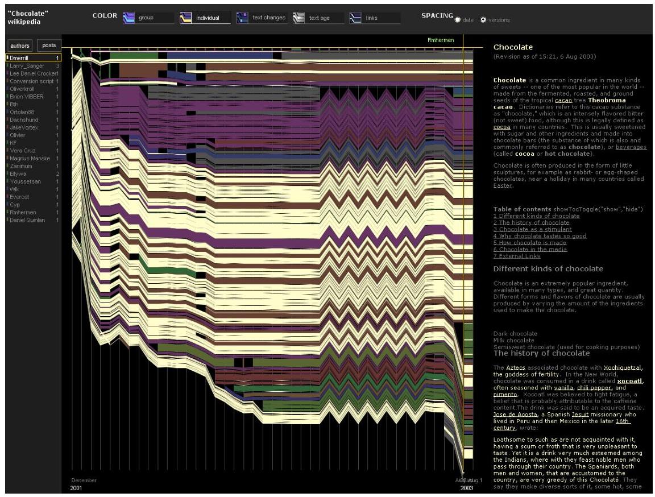This screenshot has width=655, height=497.
Task: Choose the text age color icon
Action: tap(299, 18)
